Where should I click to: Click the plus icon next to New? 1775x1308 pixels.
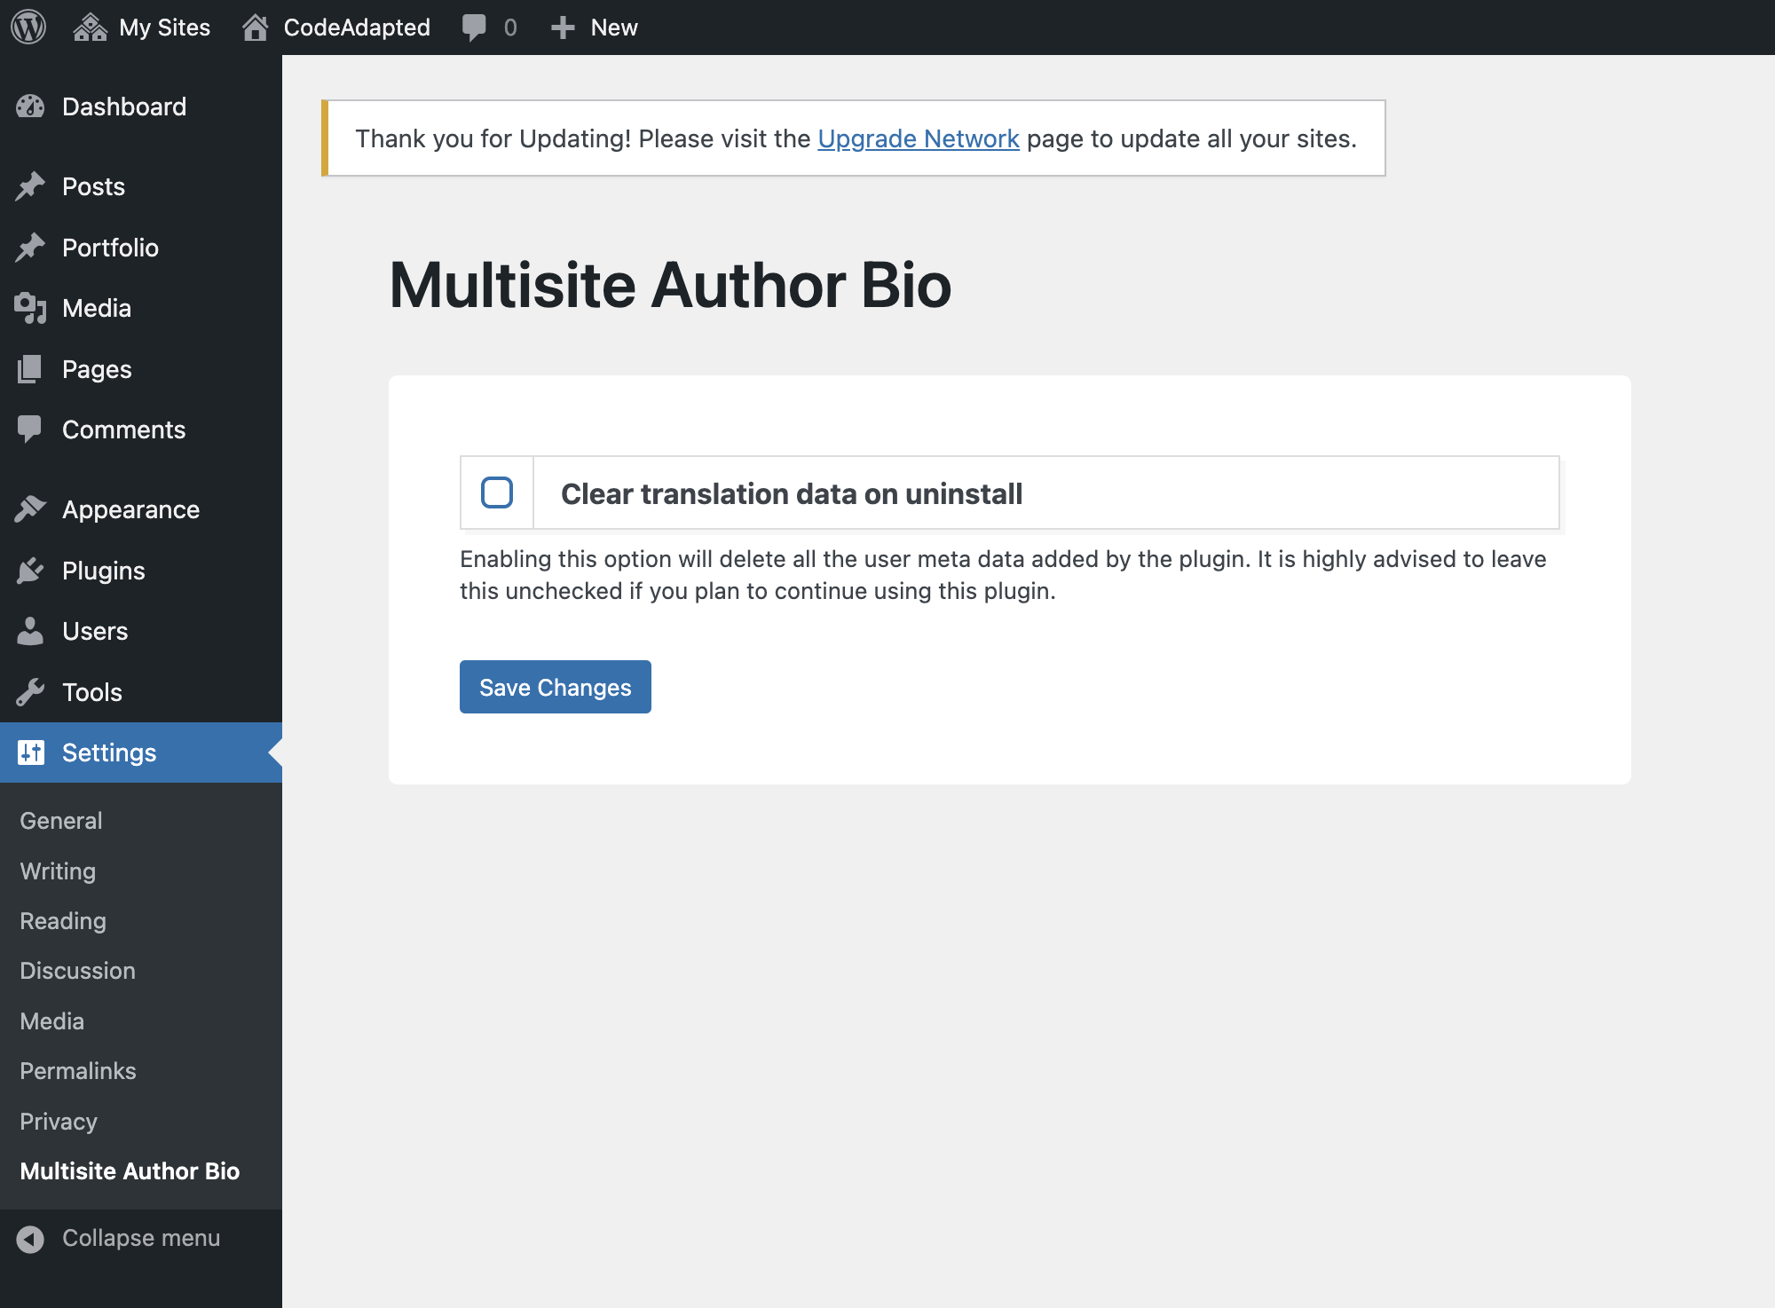tap(563, 28)
